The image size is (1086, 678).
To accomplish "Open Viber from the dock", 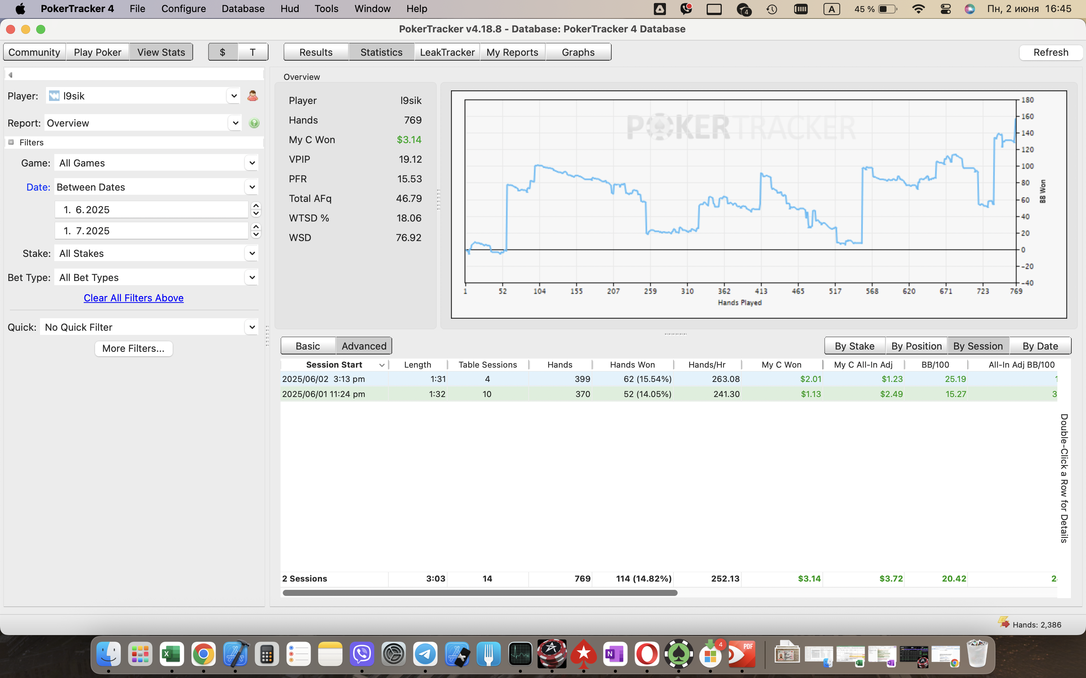I will coord(362,654).
